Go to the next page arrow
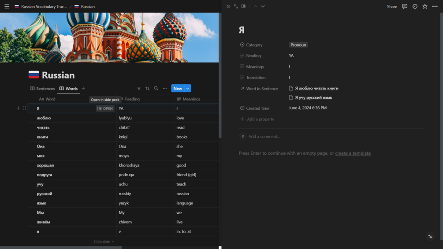 [263, 7]
